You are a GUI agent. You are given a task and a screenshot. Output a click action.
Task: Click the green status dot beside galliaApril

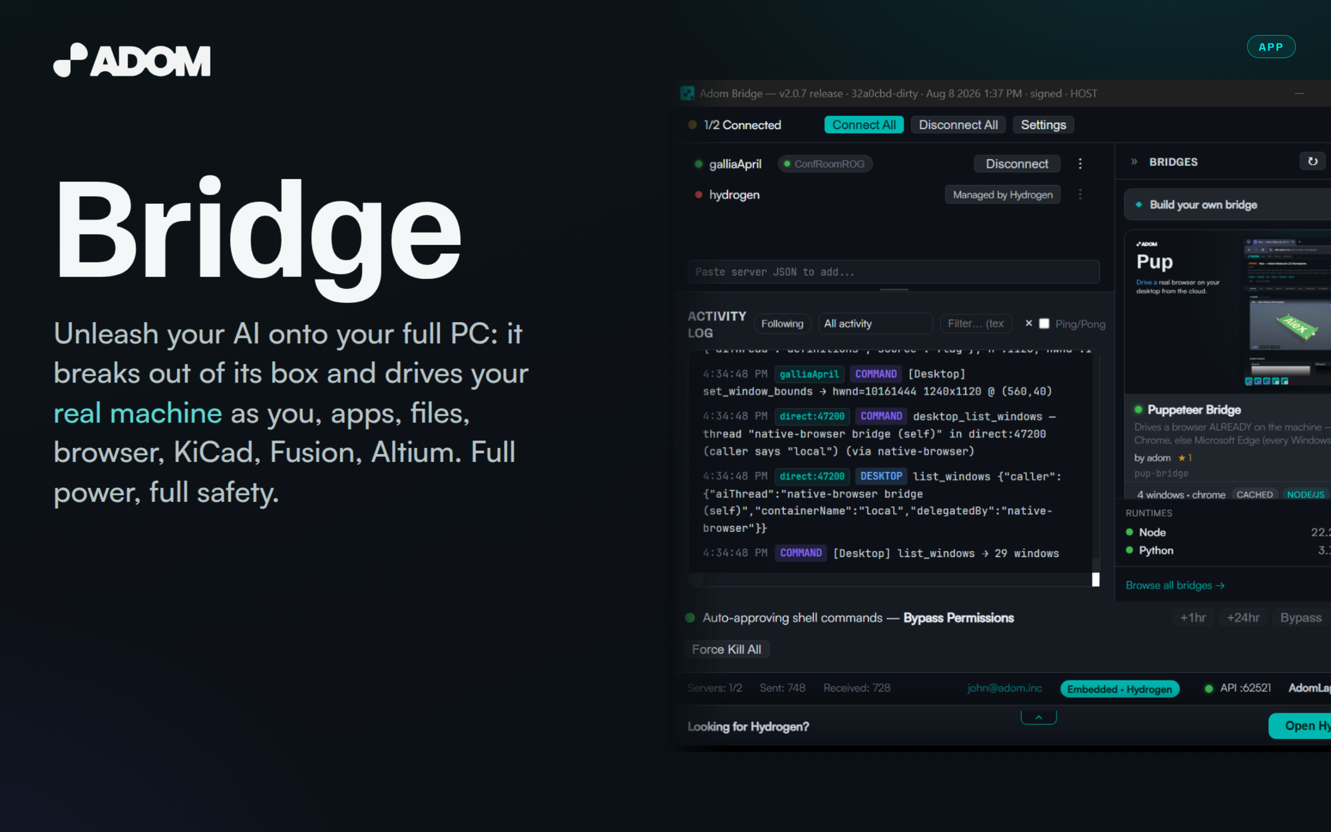[x=698, y=164]
